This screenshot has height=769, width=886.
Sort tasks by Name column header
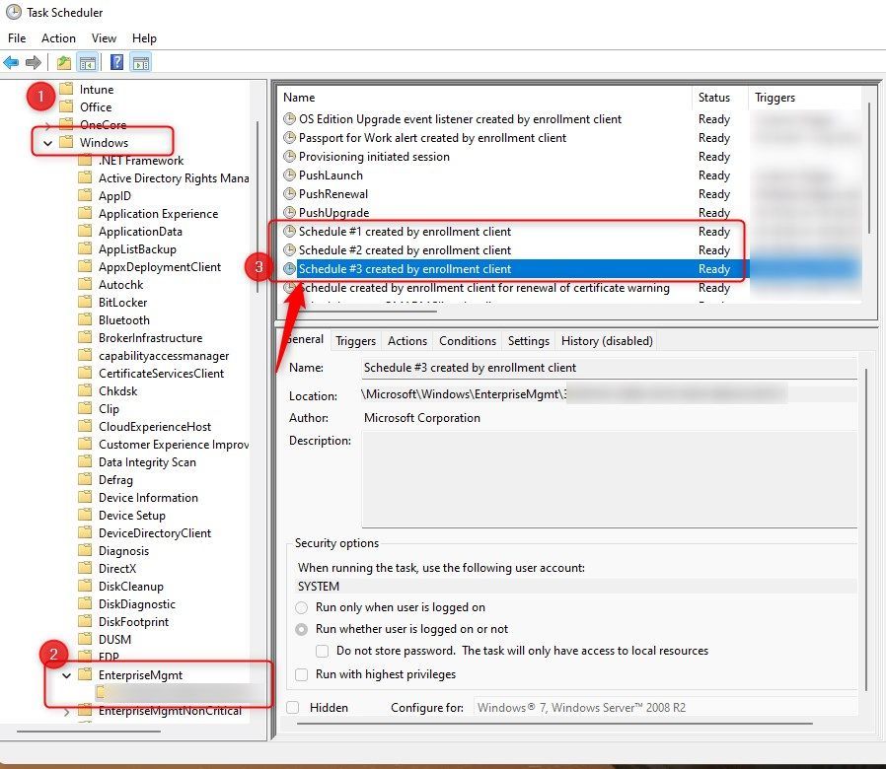(484, 98)
